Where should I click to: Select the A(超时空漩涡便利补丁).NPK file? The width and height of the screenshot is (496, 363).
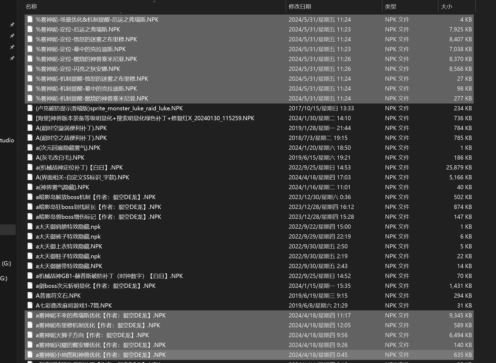(x=71, y=128)
